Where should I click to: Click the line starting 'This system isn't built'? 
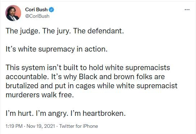pos(88,68)
